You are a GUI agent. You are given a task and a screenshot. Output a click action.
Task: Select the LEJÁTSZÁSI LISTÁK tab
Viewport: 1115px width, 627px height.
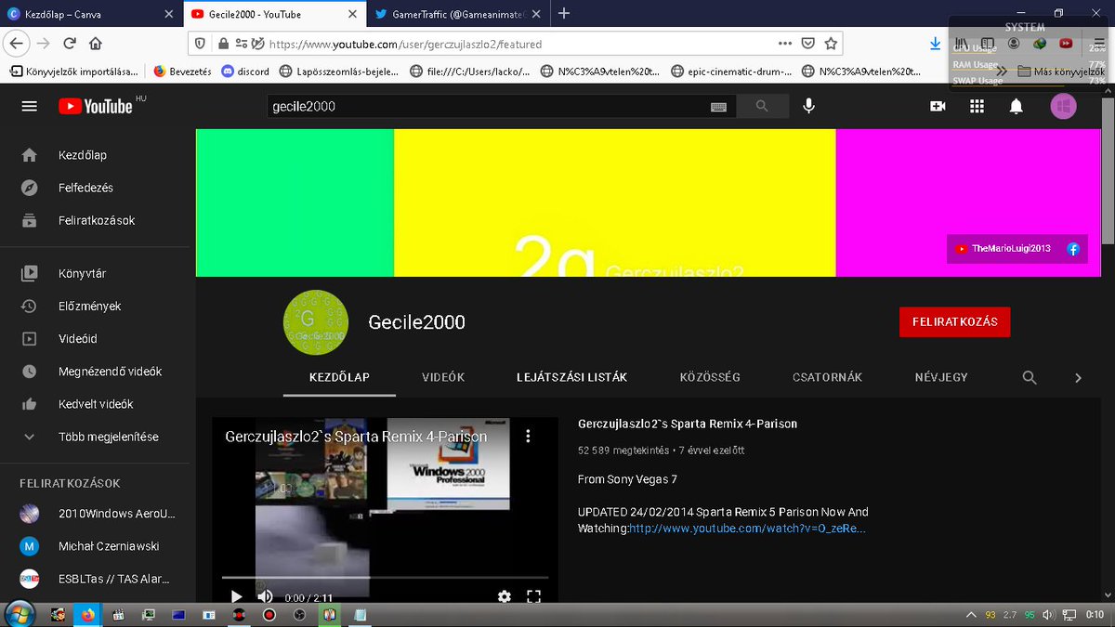point(571,377)
